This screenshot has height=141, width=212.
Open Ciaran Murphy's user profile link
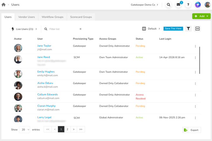(47, 106)
